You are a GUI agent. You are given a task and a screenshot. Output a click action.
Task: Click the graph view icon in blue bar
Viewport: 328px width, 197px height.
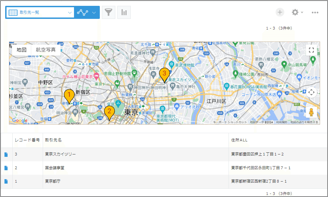(x=82, y=12)
